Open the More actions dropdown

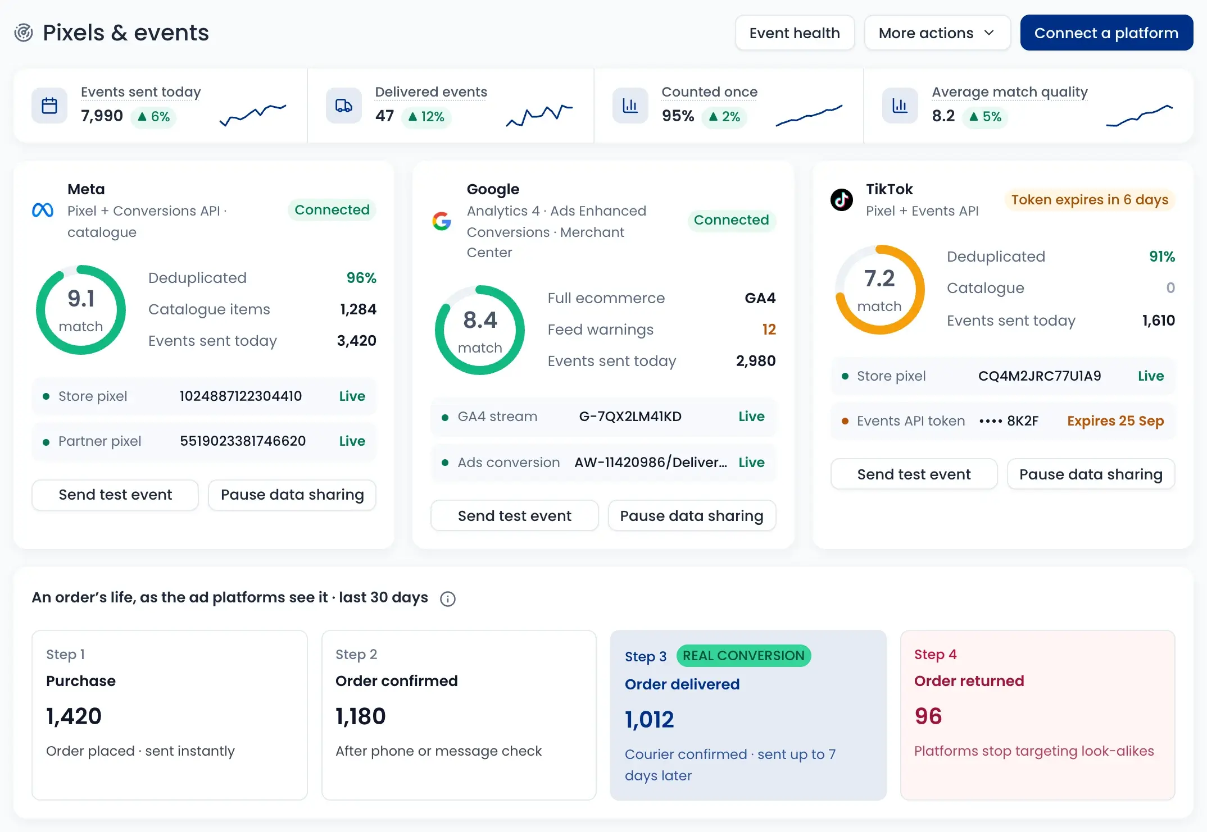tap(937, 33)
